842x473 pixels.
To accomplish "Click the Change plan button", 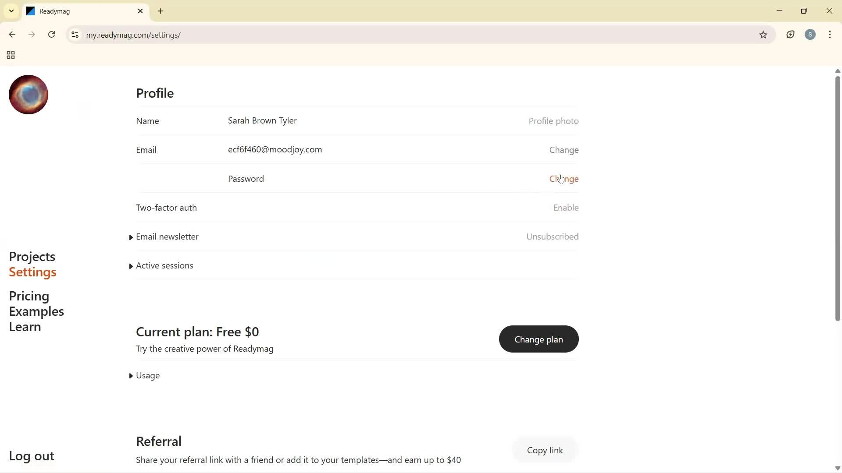I will (x=538, y=339).
